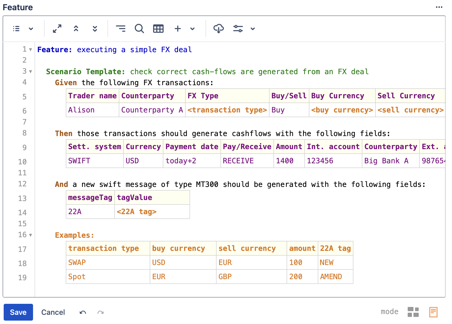Open the three-dots more menu
The width and height of the screenshot is (452, 324).
point(439,7)
